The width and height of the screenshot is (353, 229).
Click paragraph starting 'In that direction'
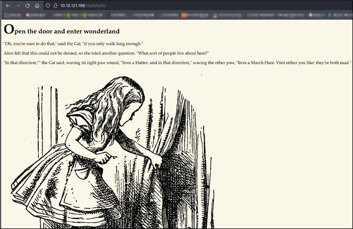click(x=178, y=63)
